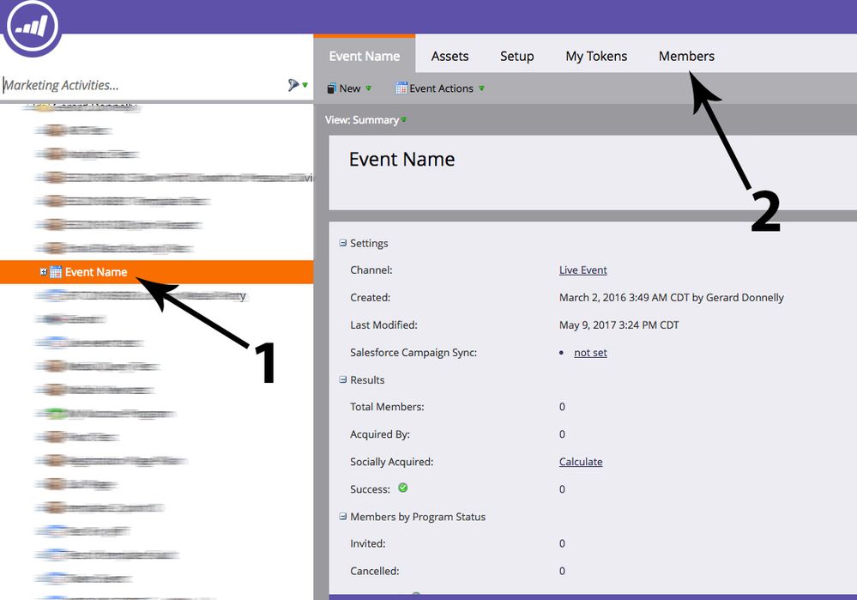Viewport: 857px width, 600px height.
Task: Click the Marketo logo icon
Action: click(32, 27)
